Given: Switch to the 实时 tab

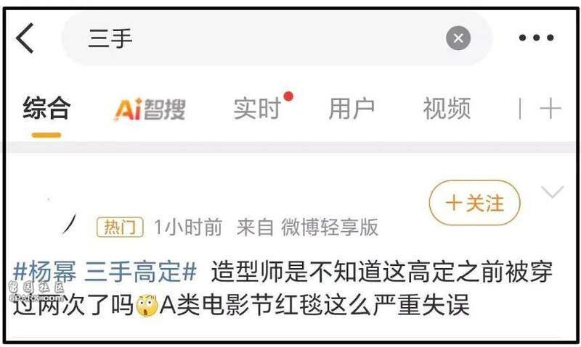Looking at the screenshot, I should 257,109.
